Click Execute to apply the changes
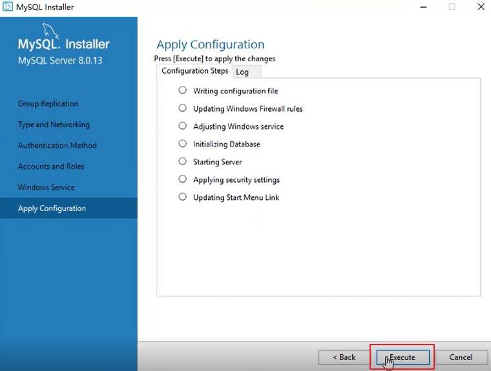 click(402, 357)
